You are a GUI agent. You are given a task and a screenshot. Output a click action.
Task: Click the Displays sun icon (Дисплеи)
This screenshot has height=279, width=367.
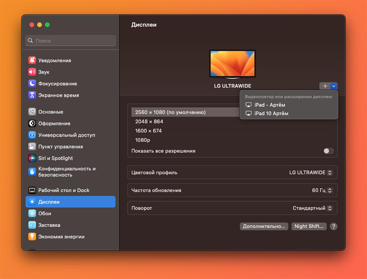tap(32, 202)
